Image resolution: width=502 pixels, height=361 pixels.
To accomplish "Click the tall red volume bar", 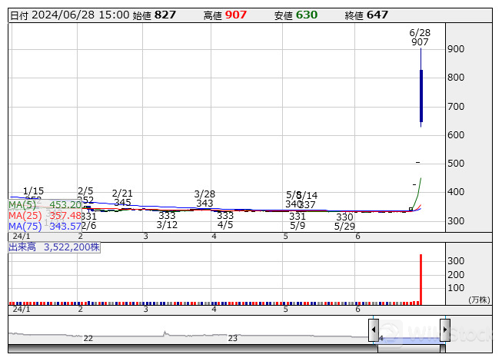I will (421, 279).
